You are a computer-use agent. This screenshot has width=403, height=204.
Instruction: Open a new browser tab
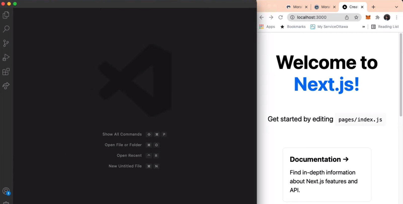(373, 7)
